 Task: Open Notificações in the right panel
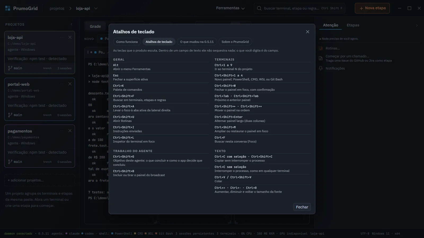pos(335,68)
